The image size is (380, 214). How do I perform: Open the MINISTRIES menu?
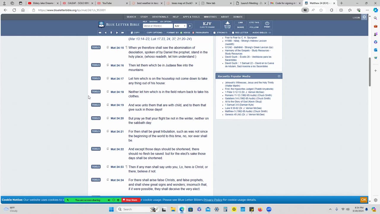(210, 17)
